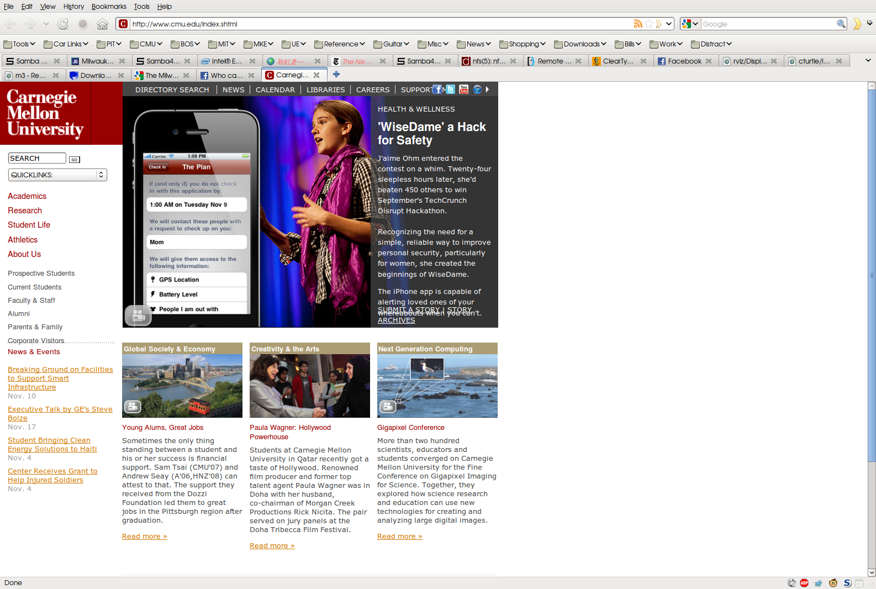
Task: Click the YouTube icon in CMU header
Action: point(463,90)
